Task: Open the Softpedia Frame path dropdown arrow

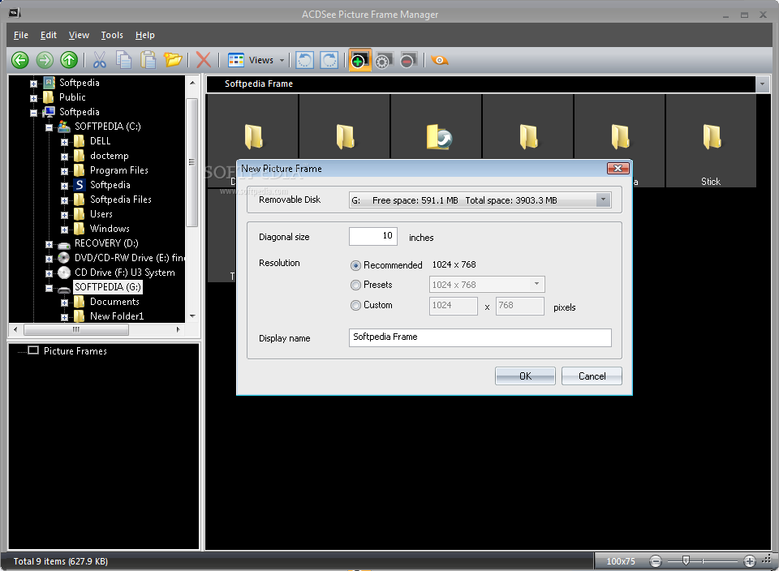Action: pos(763,84)
